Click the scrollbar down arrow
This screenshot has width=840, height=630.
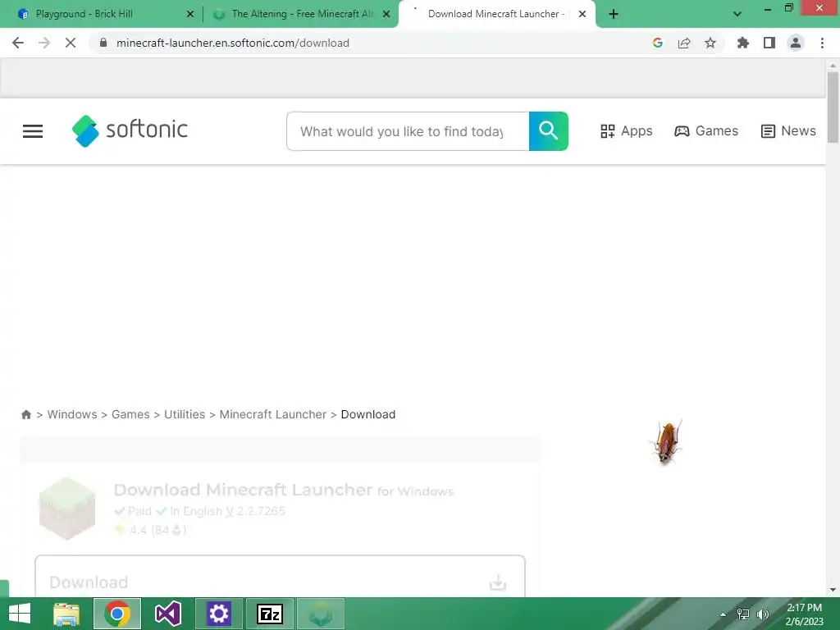coord(833,590)
